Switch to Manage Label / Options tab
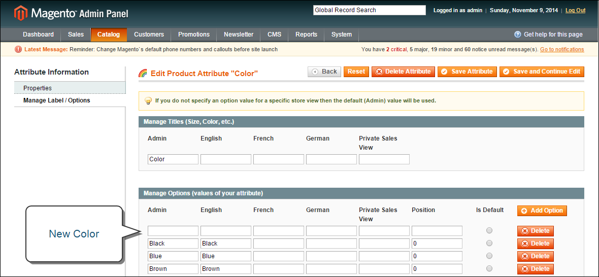The width and height of the screenshot is (599, 277). click(70, 100)
